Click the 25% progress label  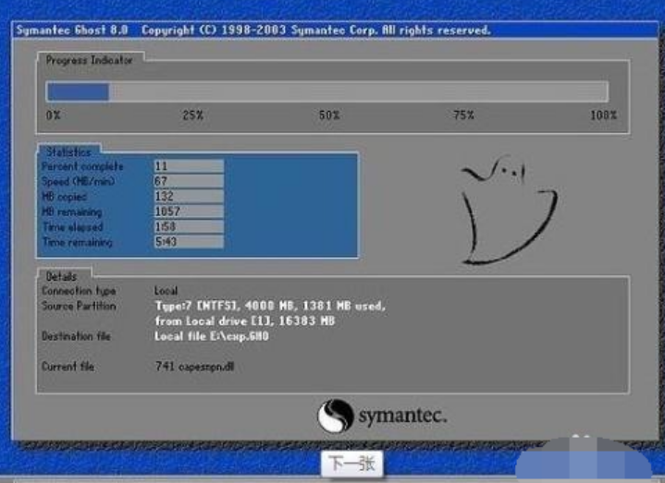tap(193, 115)
